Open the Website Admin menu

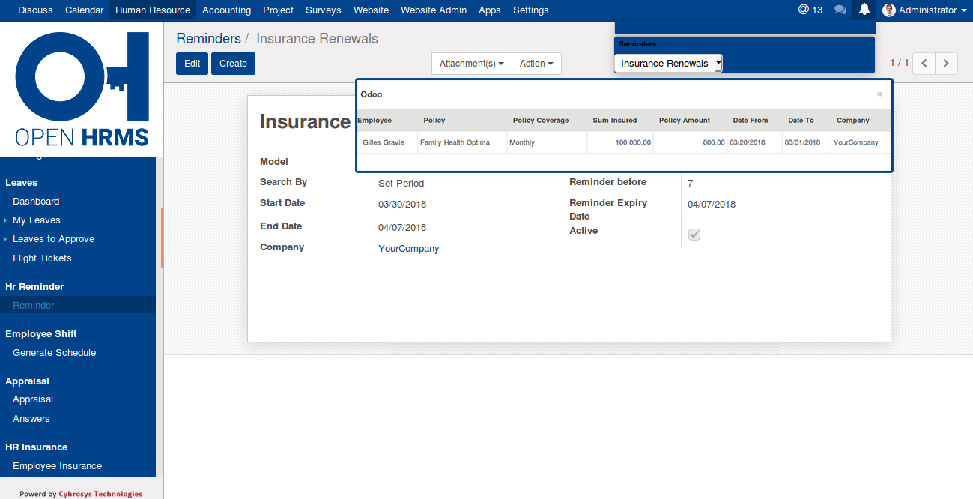pyautogui.click(x=434, y=10)
